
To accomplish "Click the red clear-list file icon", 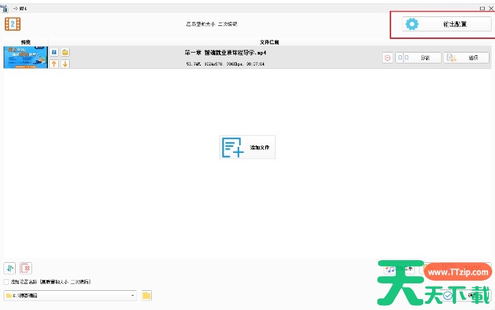I will 26,268.
